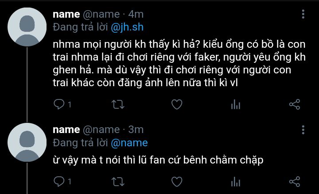Open the @jh.sh mention link

(x=127, y=27)
